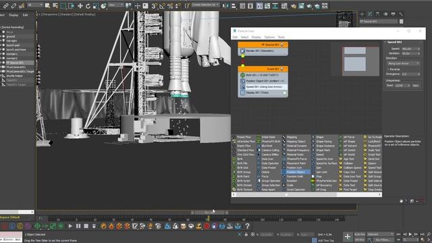Open the Display menu in Scene Explorer
The image size is (432, 243).
(x=13, y=15)
